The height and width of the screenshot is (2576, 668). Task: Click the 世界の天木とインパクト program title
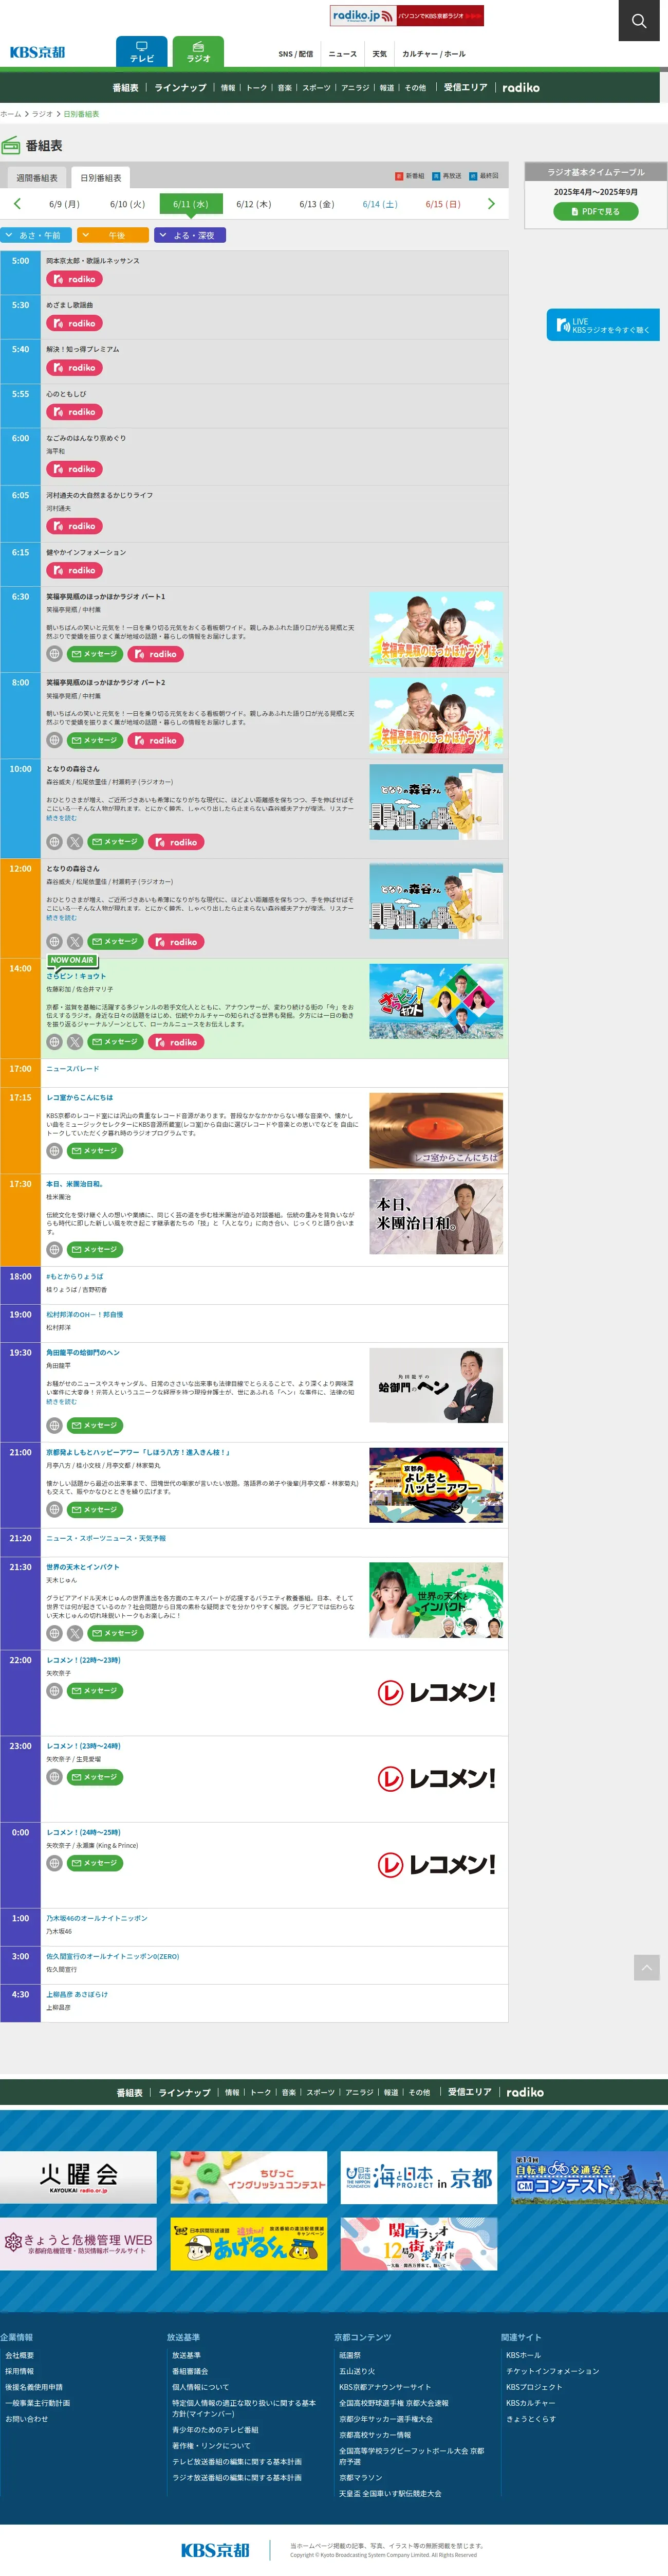coord(83,1568)
